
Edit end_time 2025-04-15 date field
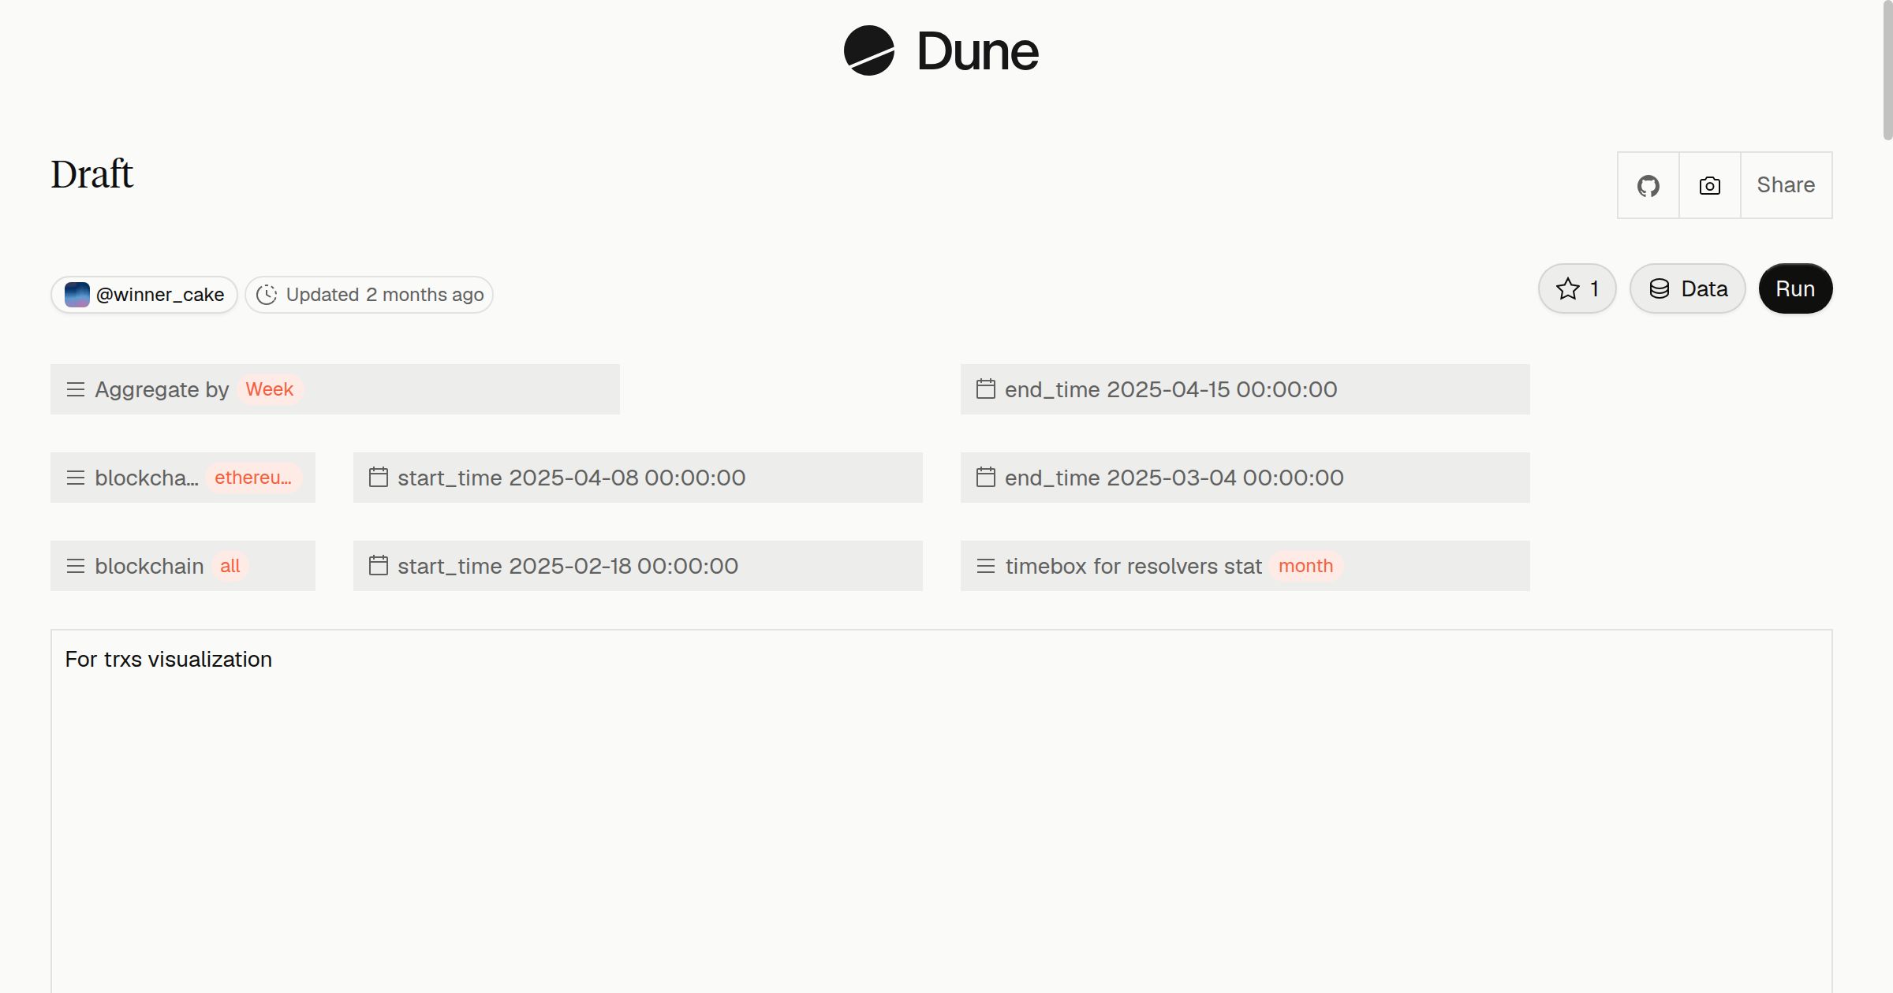(1245, 389)
